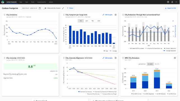
Task: Toggle Average legend entry in footprint chart
Action: point(113,51)
